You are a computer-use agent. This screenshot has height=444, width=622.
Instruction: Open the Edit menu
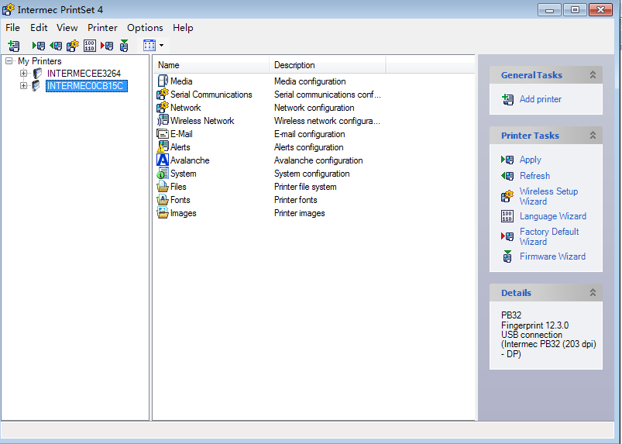click(39, 28)
